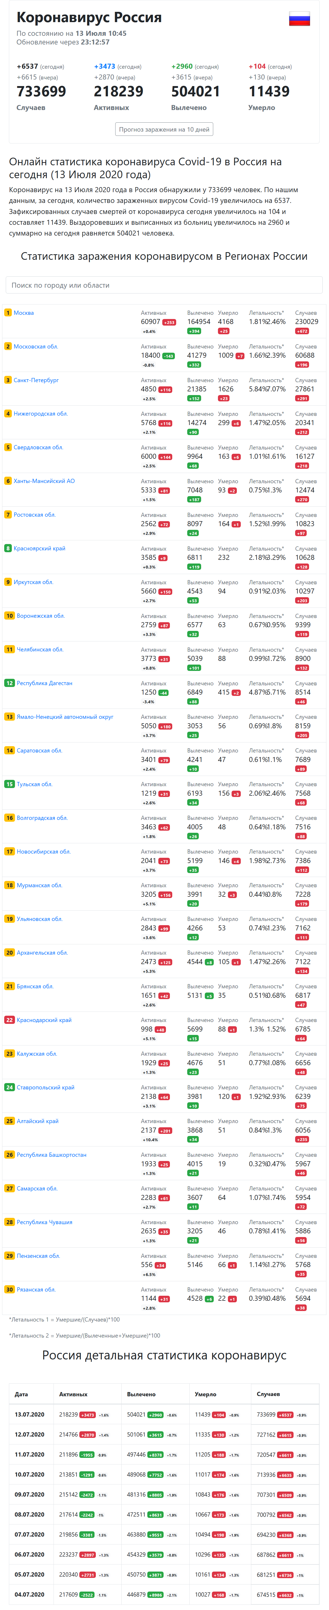
Task: Open the Новосибирская обл. link
Action: 44,852
